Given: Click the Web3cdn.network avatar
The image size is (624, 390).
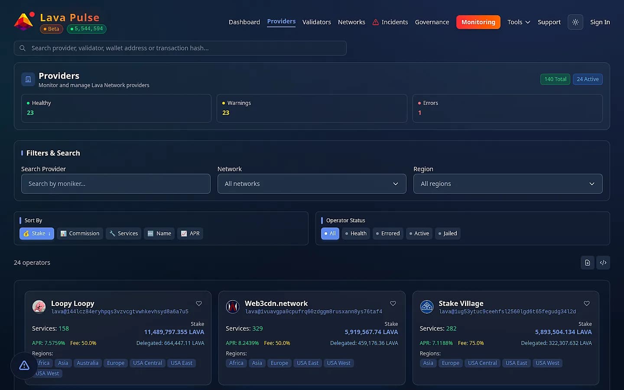Looking at the screenshot, I should pos(233,307).
